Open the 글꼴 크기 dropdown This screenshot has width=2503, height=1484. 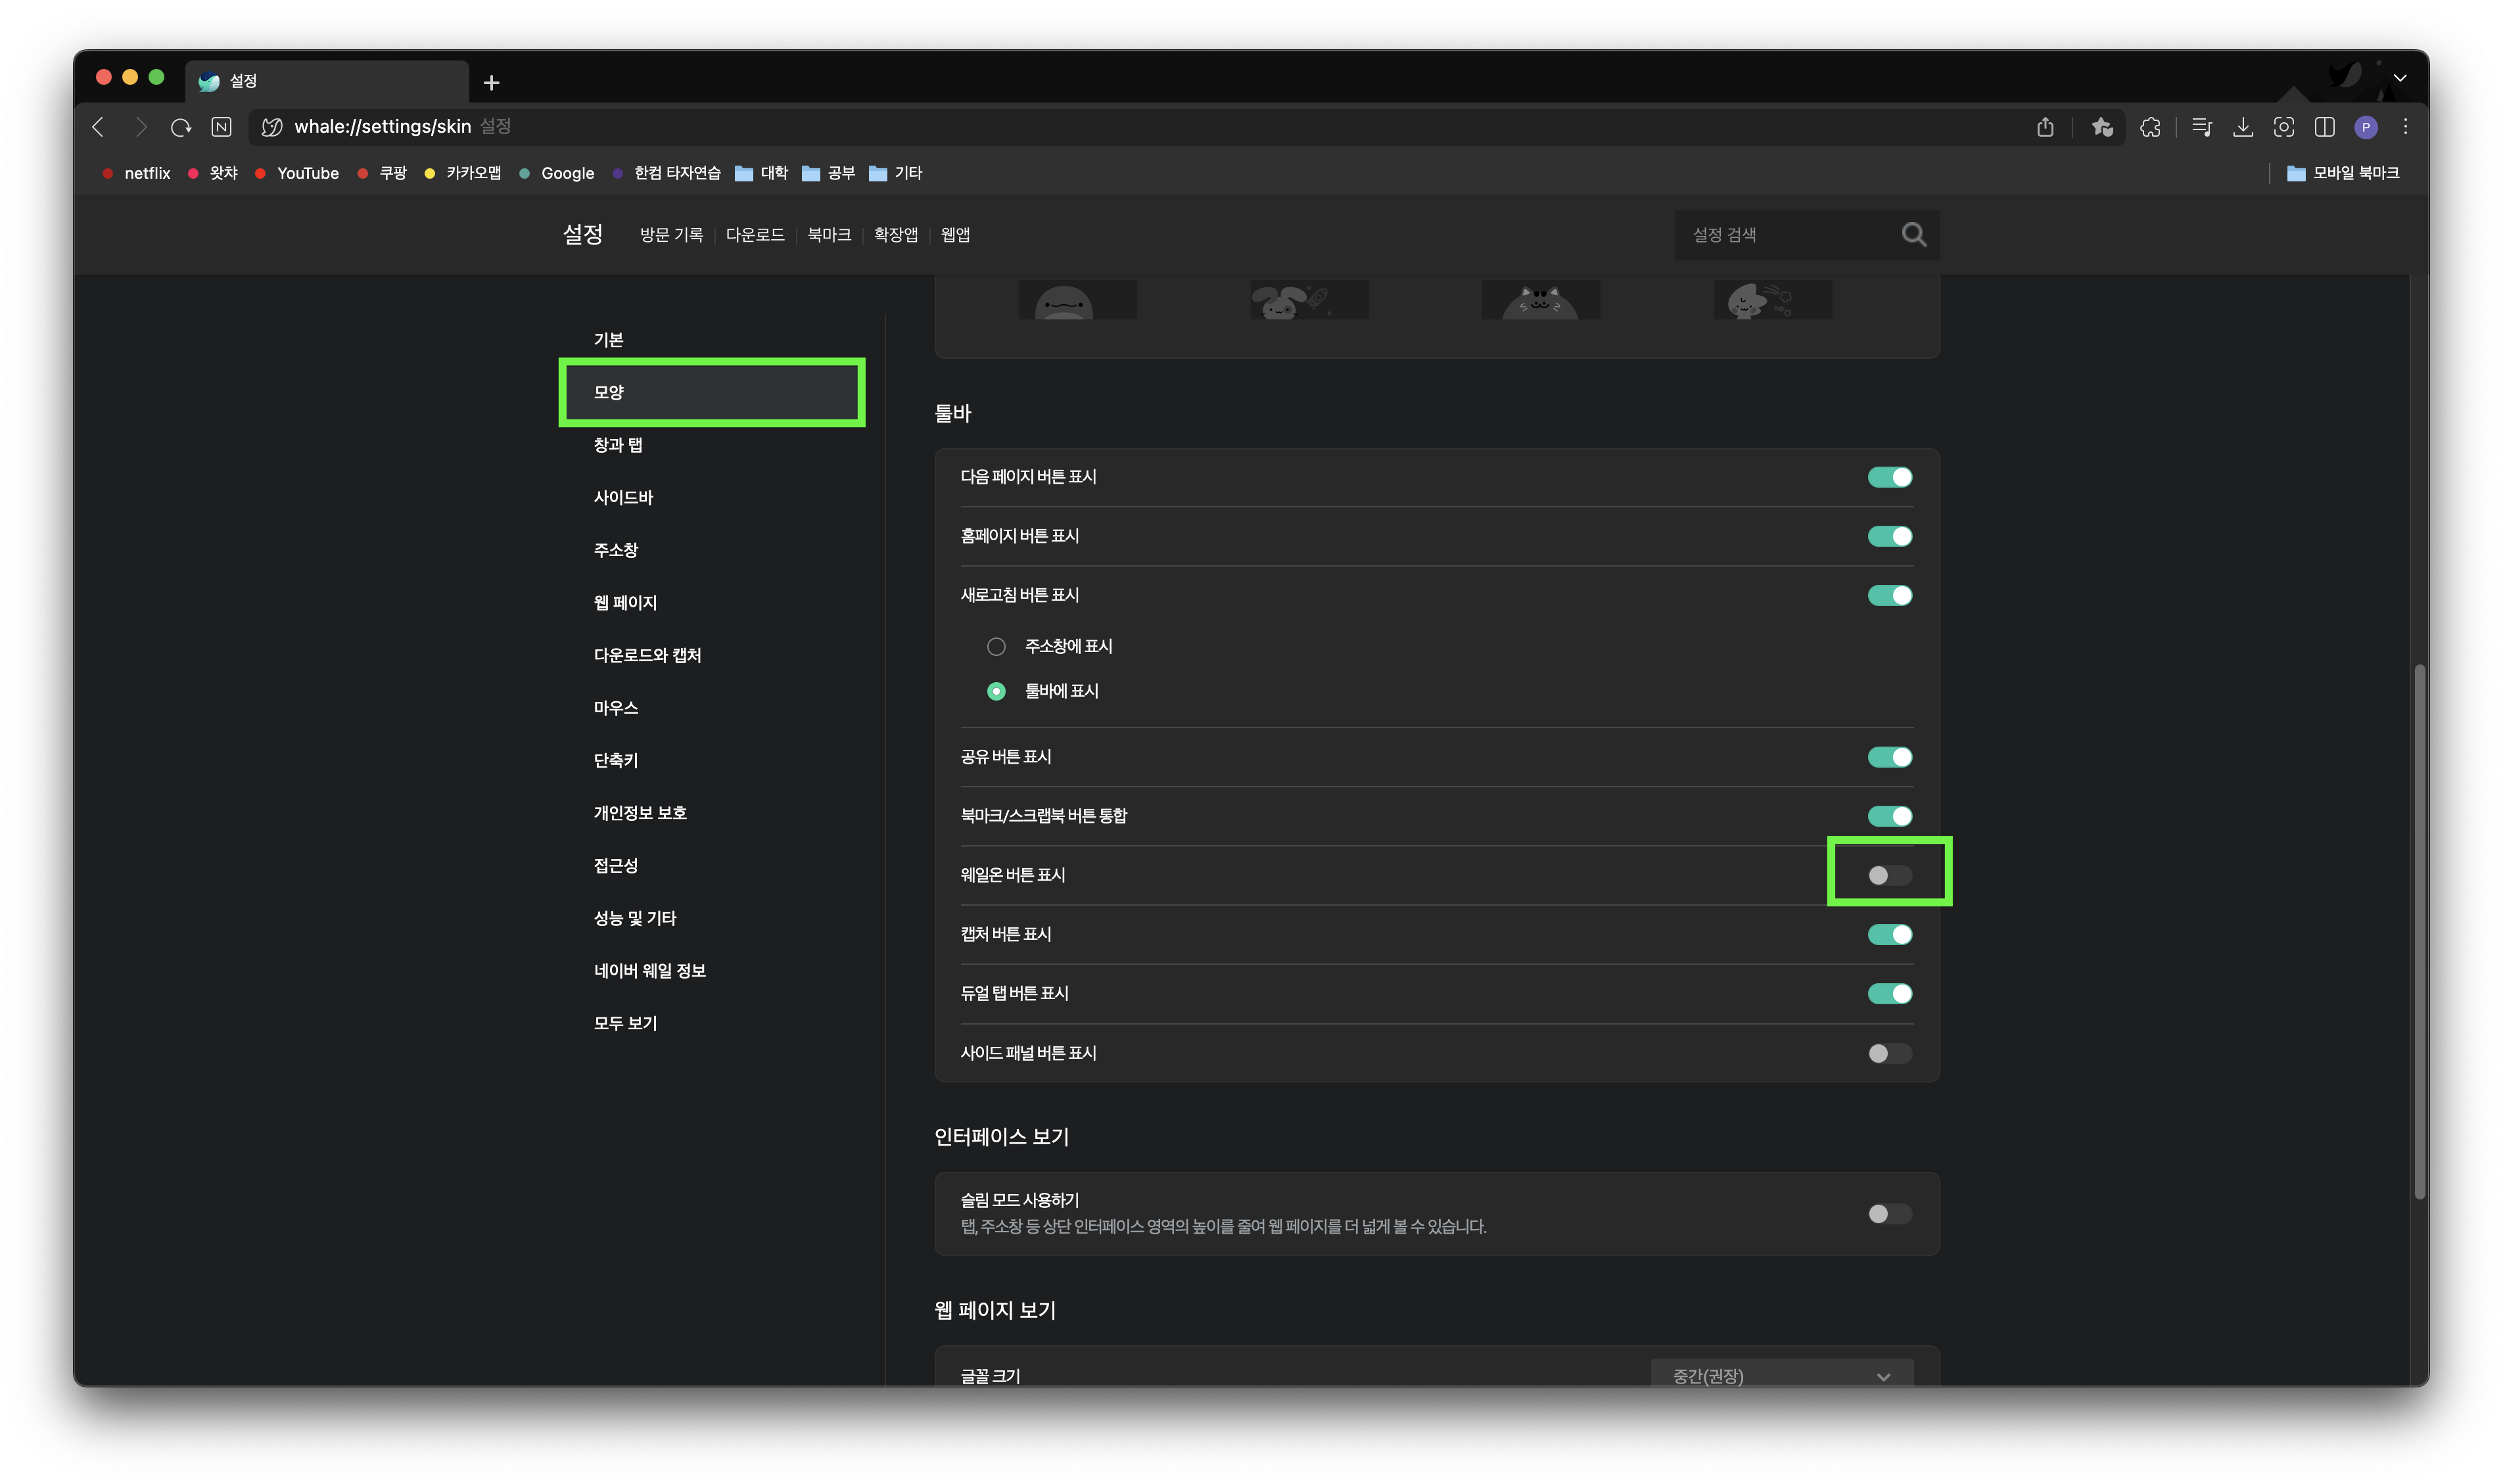tap(1781, 1375)
